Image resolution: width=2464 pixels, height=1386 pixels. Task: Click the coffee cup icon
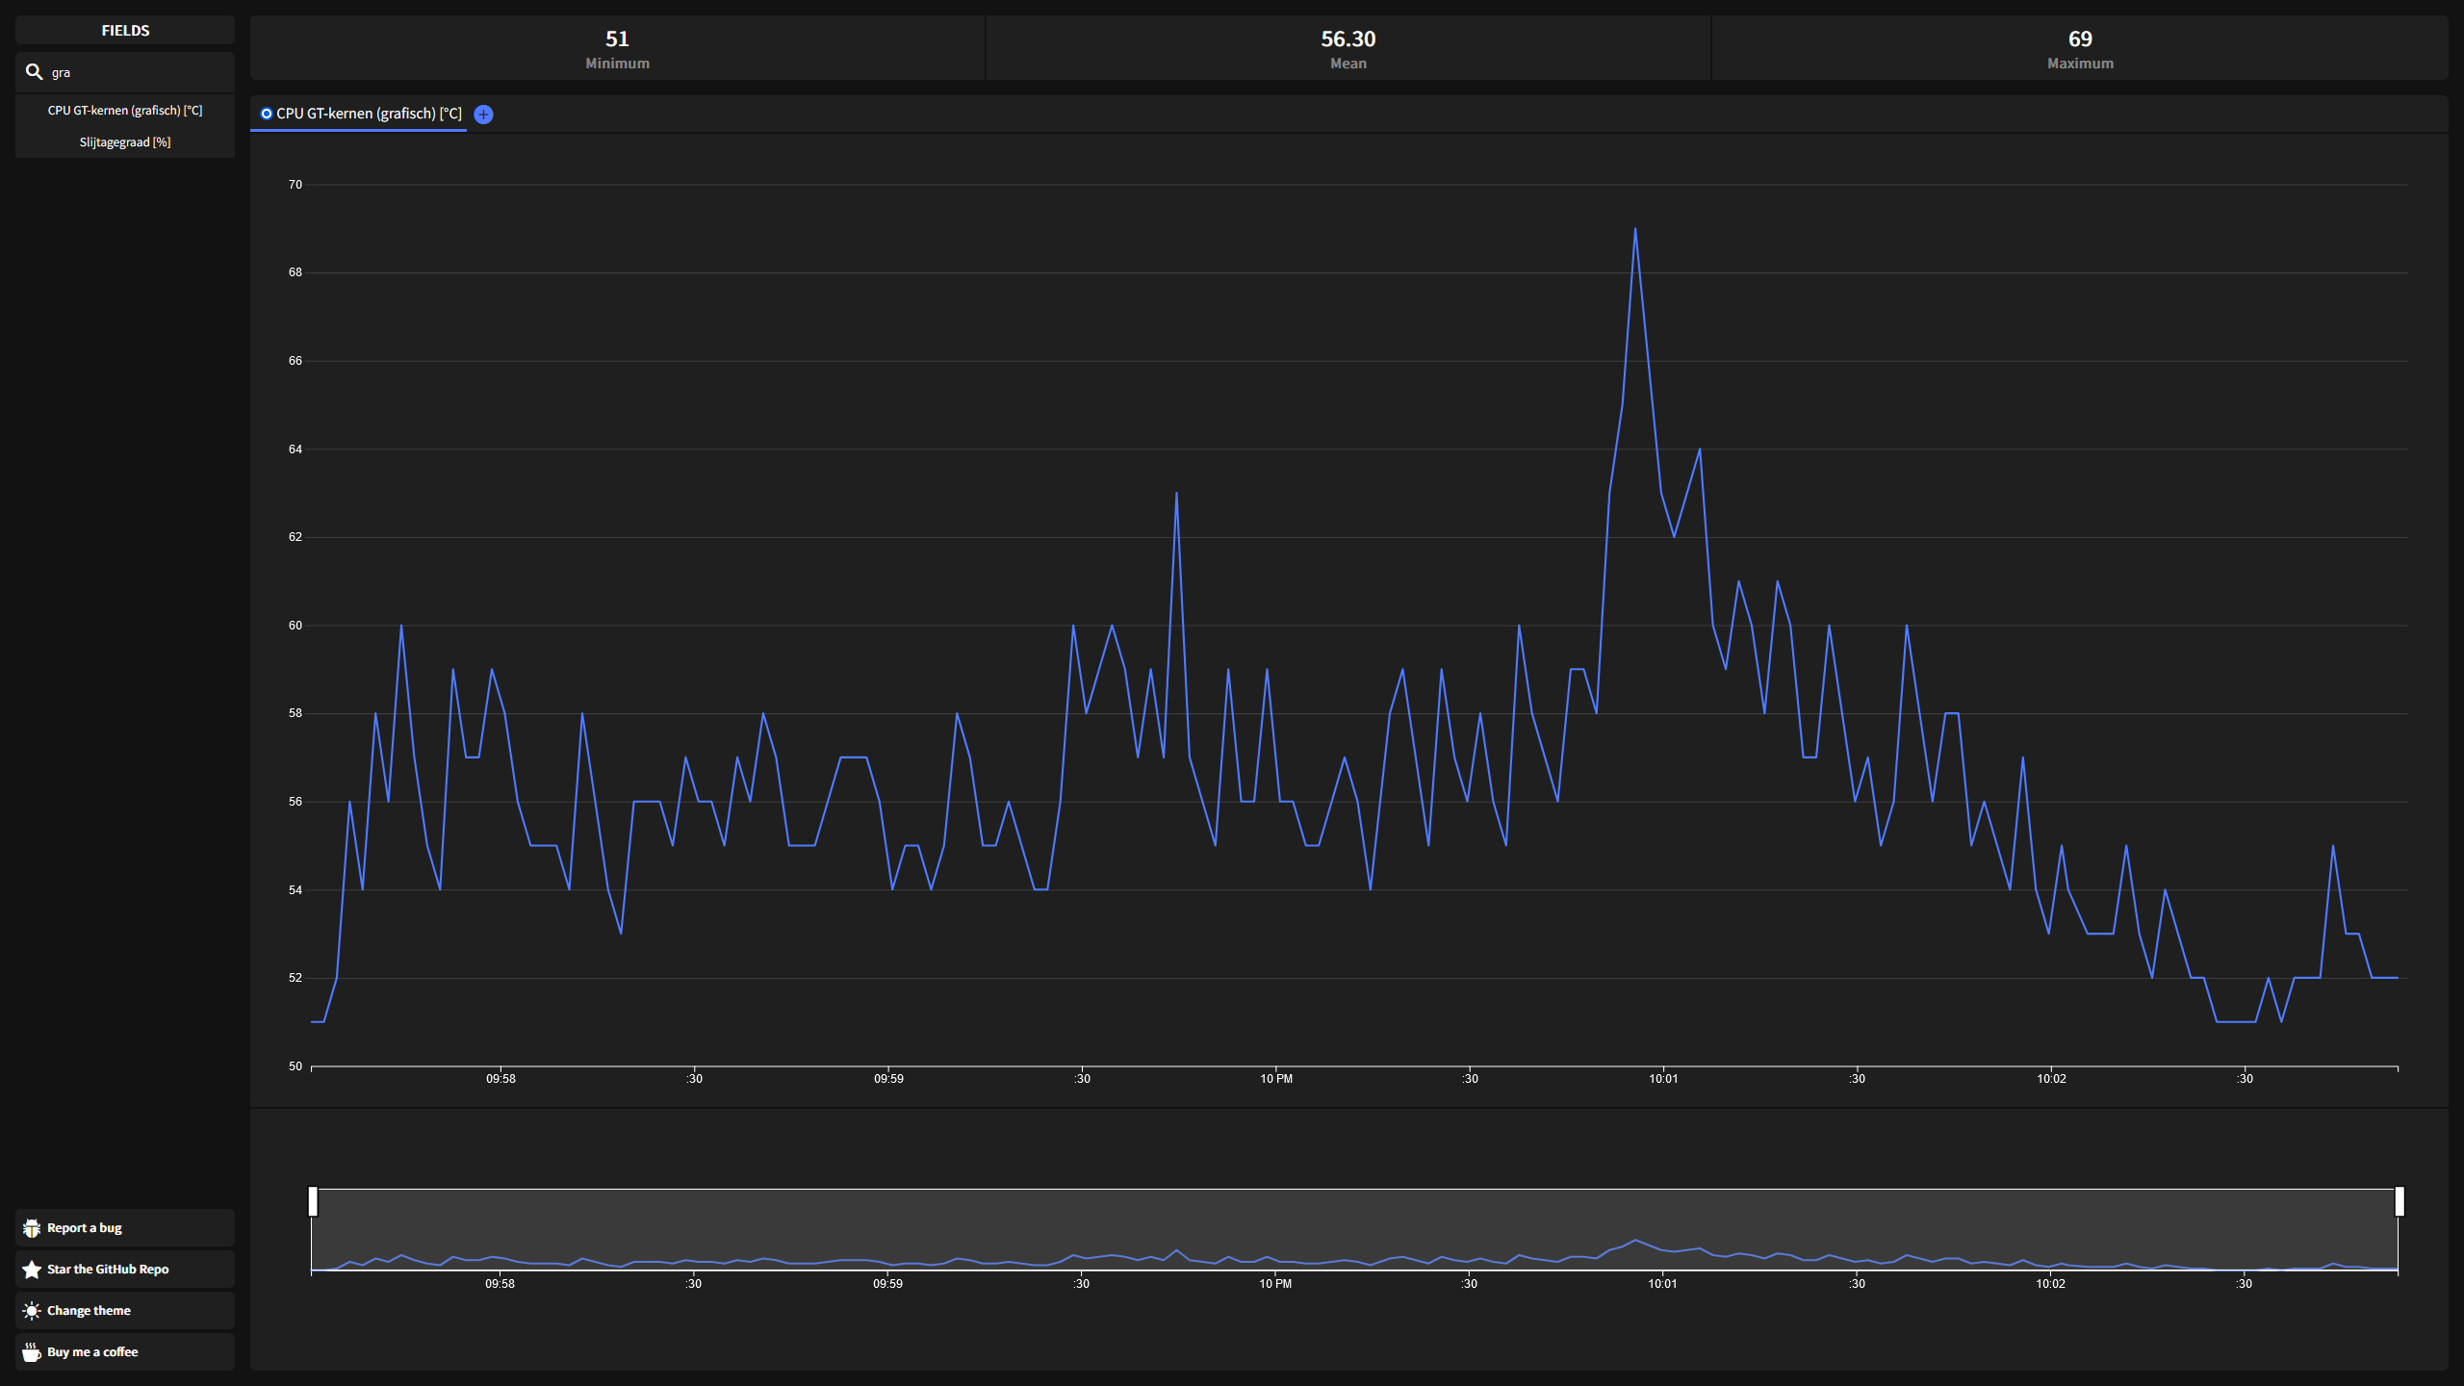click(32, 1352)
